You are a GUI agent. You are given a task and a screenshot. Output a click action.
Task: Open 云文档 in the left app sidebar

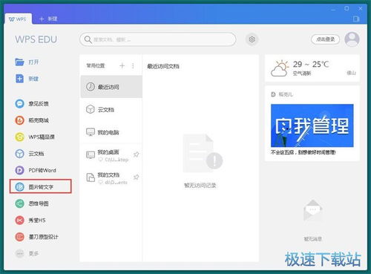(30, 154)
